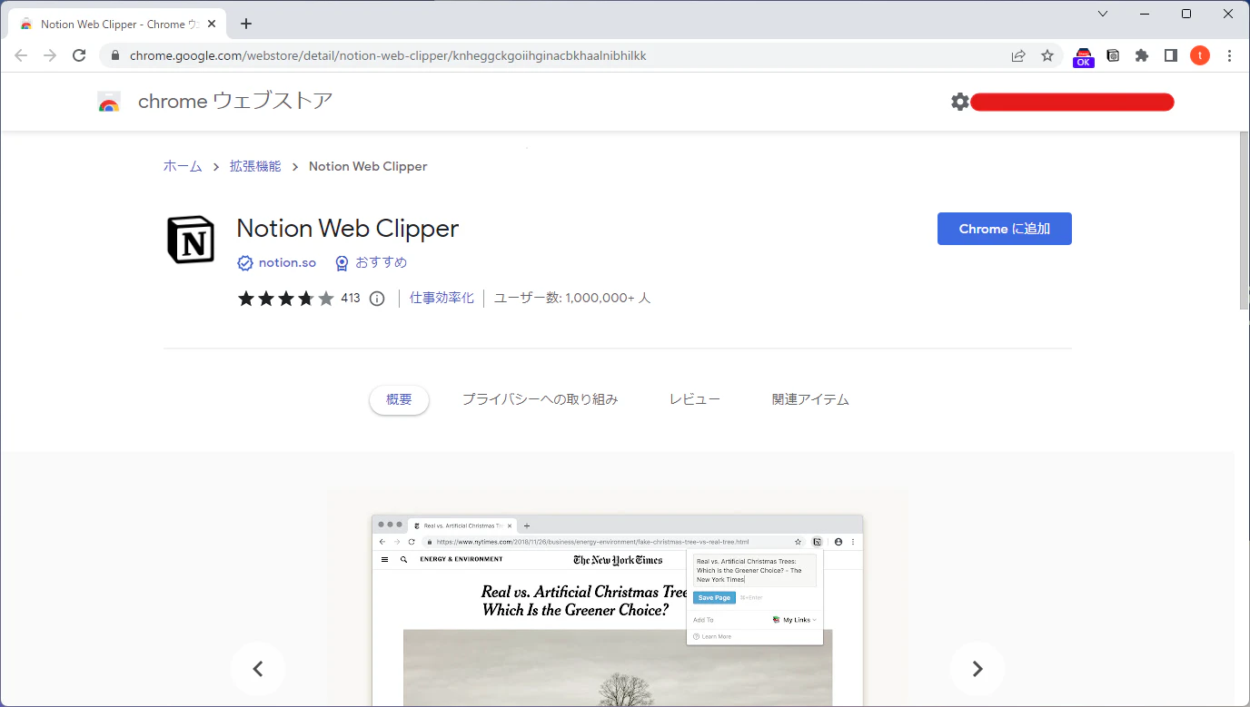Viewport: 1250px width, 707px height.
Task: Click the star rating for Notion Web Clipper
Action: point(286,299)
